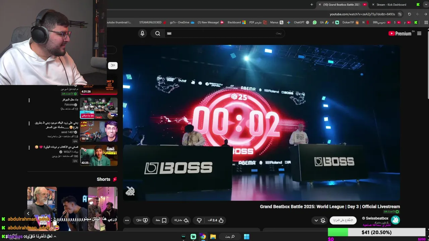Open the PDF مترجم bookmark

(x=258, y=22)
